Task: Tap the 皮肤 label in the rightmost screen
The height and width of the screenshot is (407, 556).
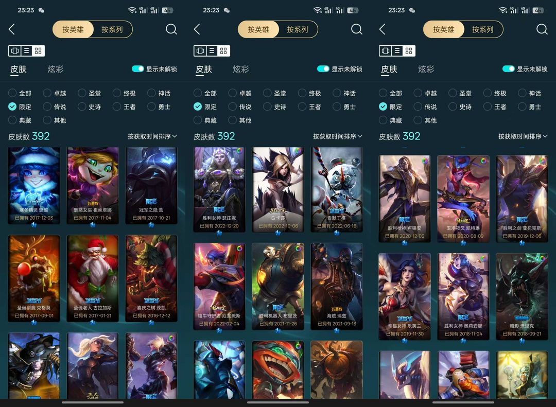Action: pos(389,69)
